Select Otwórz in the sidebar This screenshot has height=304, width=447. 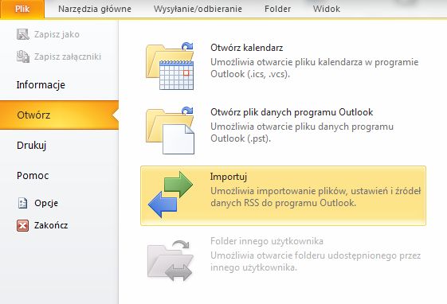click(x=59, y=115)
